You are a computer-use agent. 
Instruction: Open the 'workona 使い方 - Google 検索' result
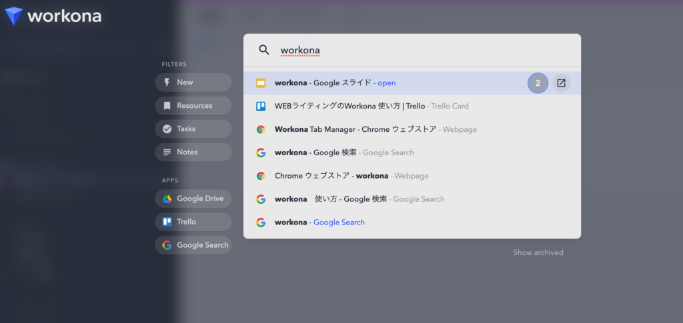pos(412,199)
